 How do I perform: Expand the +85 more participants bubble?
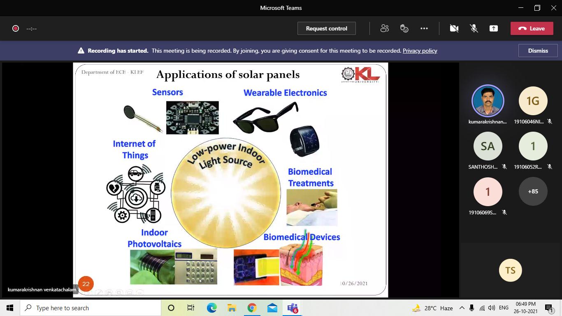tap(533, 191)
